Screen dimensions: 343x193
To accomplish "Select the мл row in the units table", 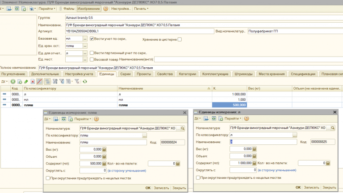I will click(x=171, y=99).
